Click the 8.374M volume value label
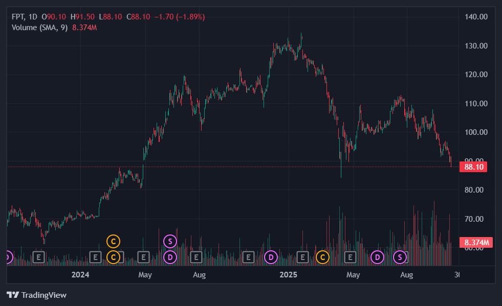502x306 pixels. tap(477, 242)
